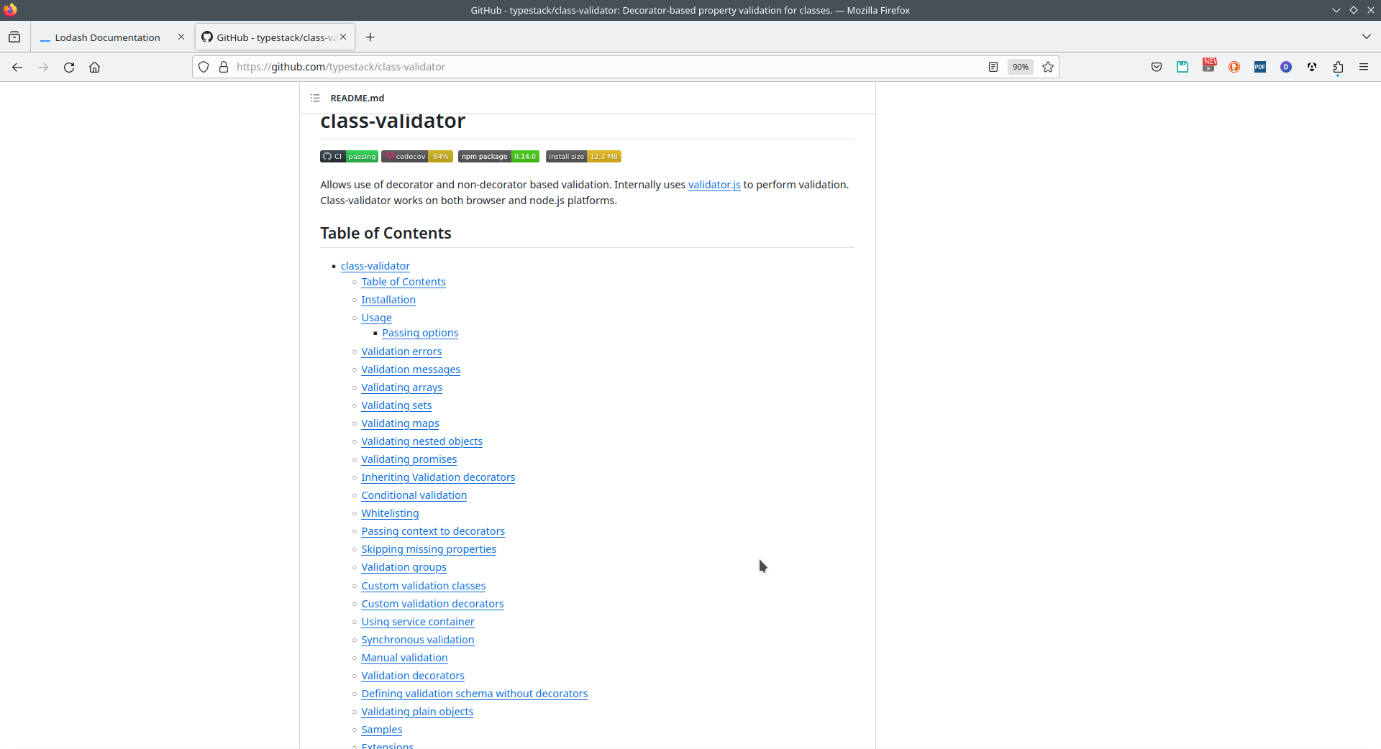This screenshot has width=1381, height=749.
Task: Open Firefox View recent browsing
Action: coord(14,37)
